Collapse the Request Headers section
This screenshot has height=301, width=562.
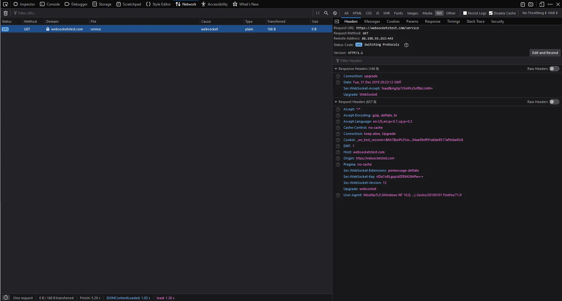tap(336, 102)
